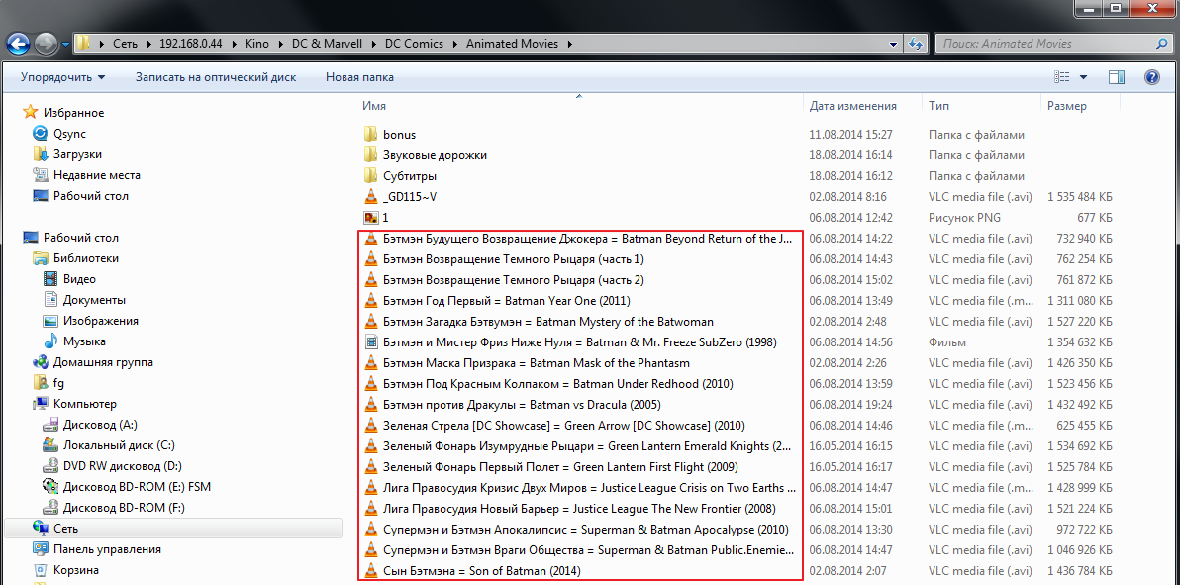
Task: Select Загрузки in the favorites list
Action: (77, 154)
